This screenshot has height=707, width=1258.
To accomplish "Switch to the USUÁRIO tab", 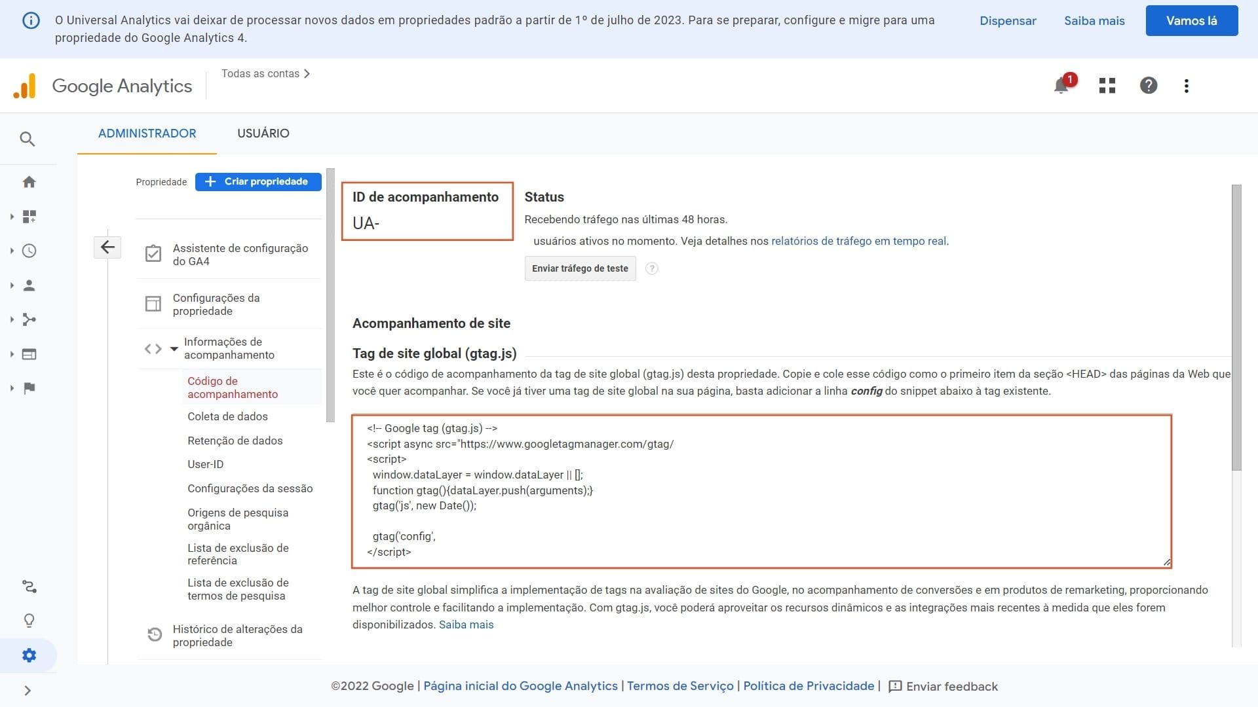I will [x=263, y=134].
